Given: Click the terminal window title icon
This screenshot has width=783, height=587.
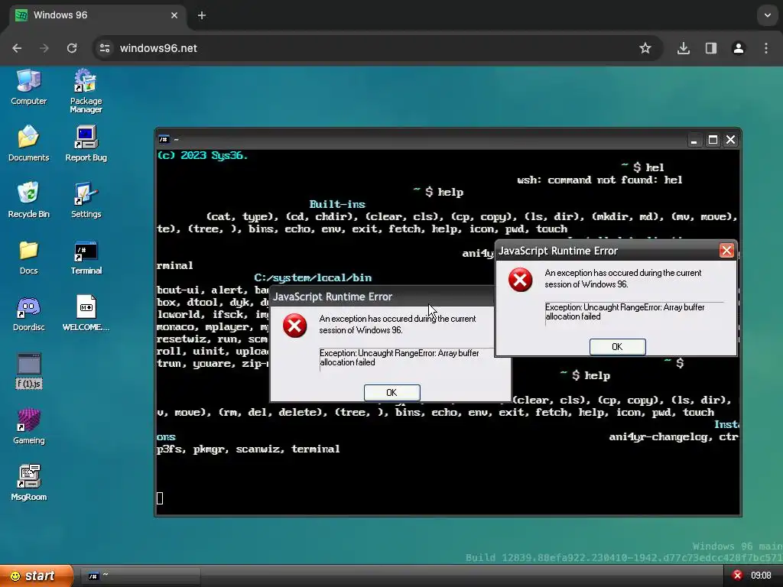Looking at the screenshot, I should point(164,139).
